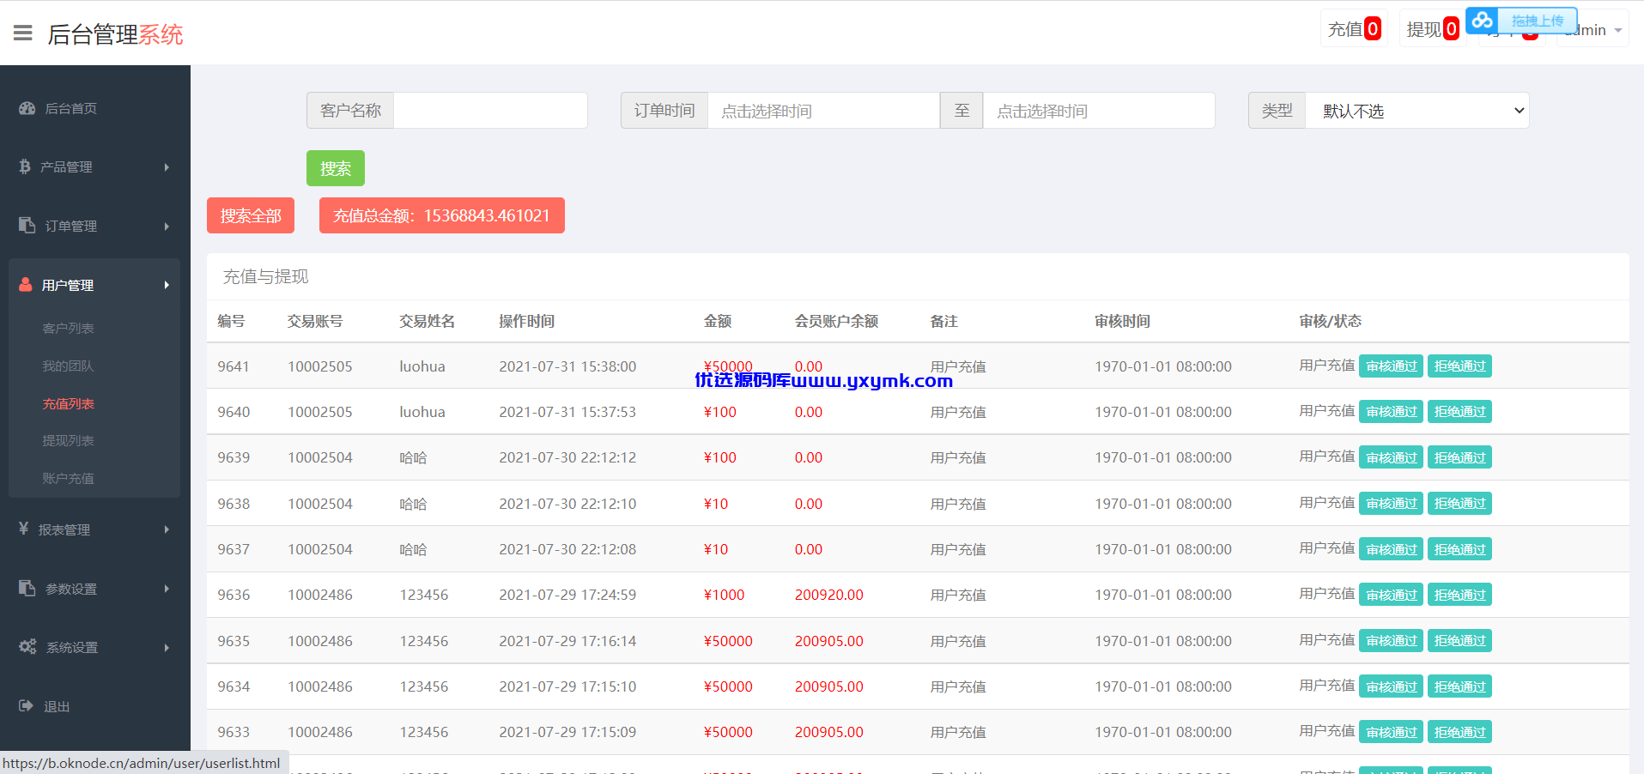This screenshot has width=1644, height=774.
Task: Reject order 9633 with 拒绝通过
Action: pos(1459,732)
